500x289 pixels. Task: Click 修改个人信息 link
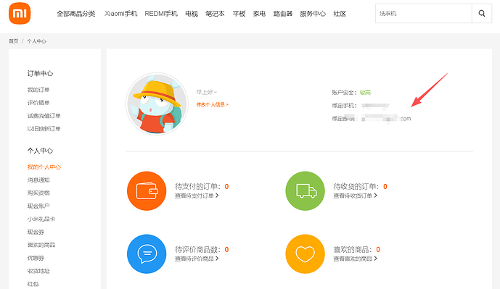click(213, 105)
